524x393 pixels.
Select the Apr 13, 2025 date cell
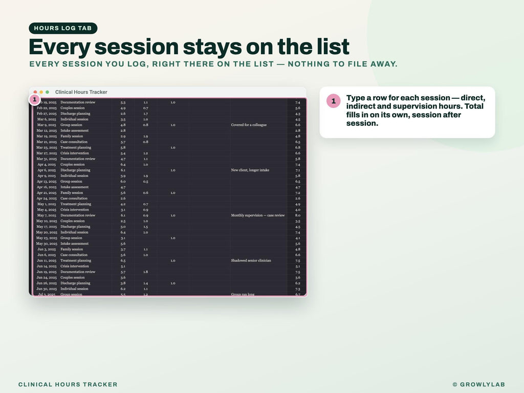point(47,182)
